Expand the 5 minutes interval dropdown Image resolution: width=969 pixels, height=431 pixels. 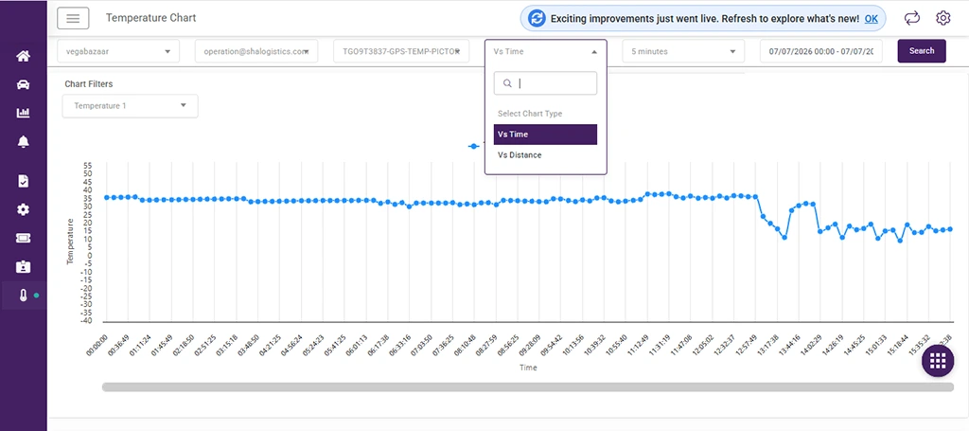point(683,51)
